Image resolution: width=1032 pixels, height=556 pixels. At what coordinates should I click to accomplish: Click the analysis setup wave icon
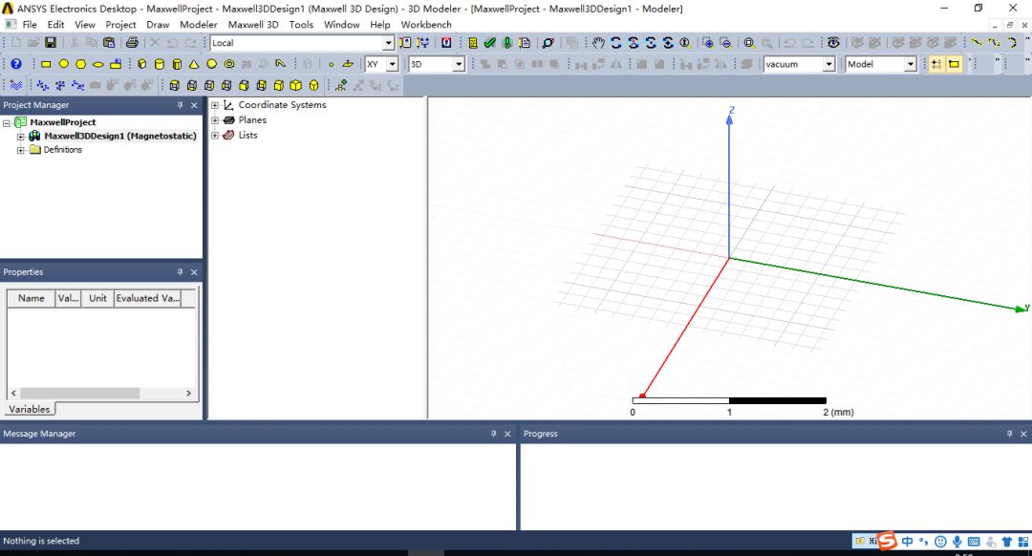point(16,86)
